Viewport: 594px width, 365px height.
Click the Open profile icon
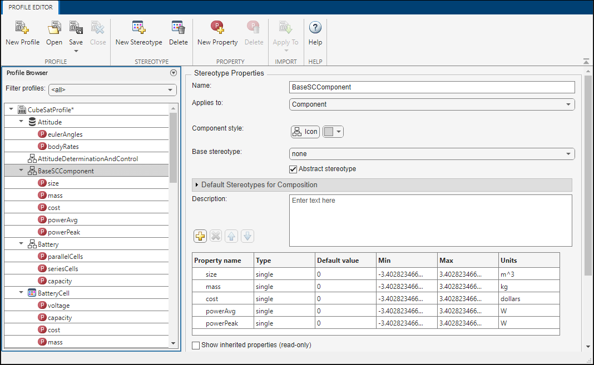tap(54, 32)
